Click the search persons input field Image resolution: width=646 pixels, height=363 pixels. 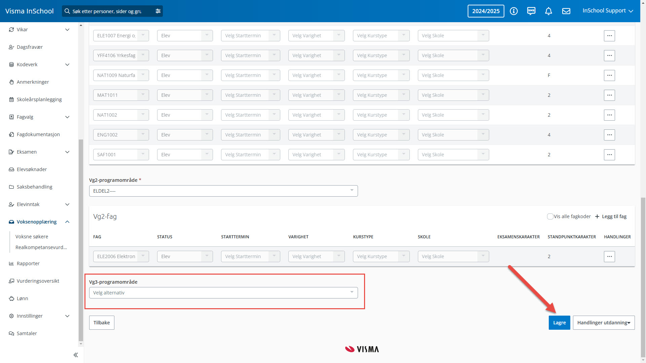pos(108,11)
